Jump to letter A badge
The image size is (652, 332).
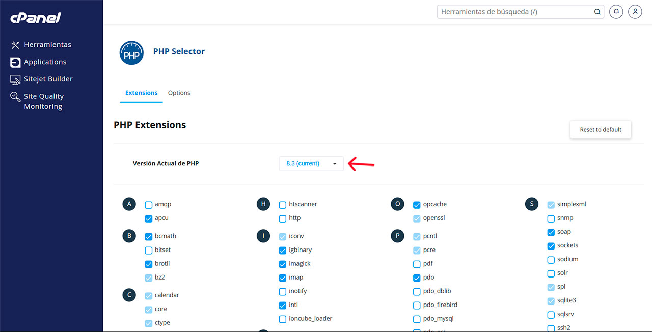[129, 204]
